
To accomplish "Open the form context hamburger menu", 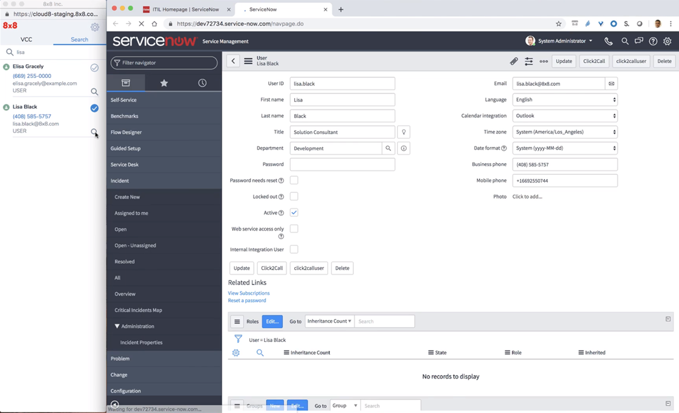I will [248, 61].
